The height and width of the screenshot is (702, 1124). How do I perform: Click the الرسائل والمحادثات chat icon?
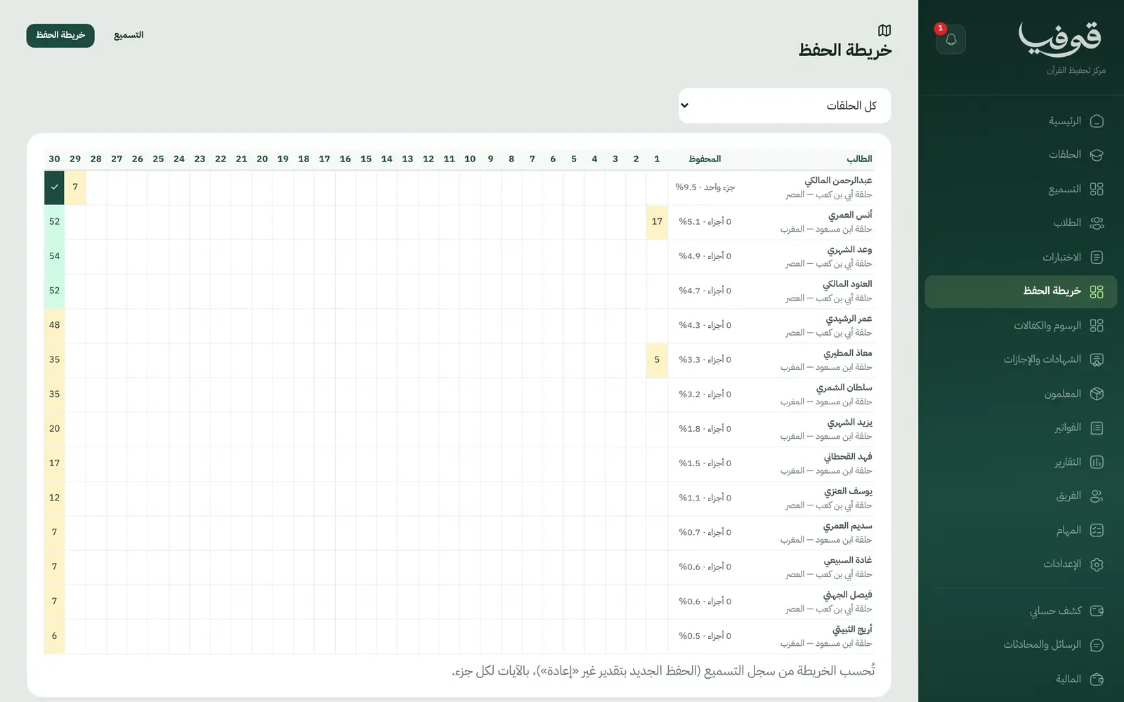(x=1097, y=645)
